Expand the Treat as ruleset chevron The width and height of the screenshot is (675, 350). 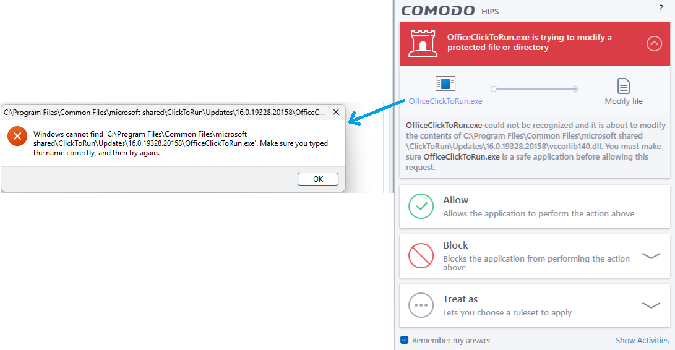point(651,305)
